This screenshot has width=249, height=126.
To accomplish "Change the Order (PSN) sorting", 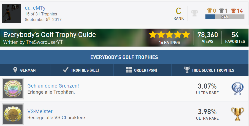I will pyautogui.click(x=142, y=70).
